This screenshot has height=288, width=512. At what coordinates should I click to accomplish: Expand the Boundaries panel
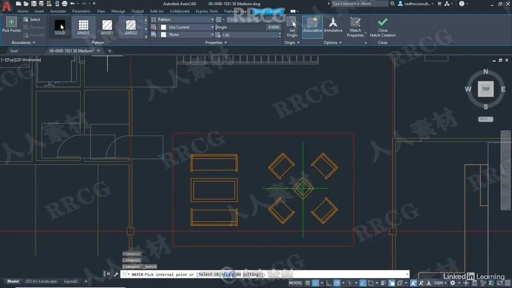pos(23,42)
